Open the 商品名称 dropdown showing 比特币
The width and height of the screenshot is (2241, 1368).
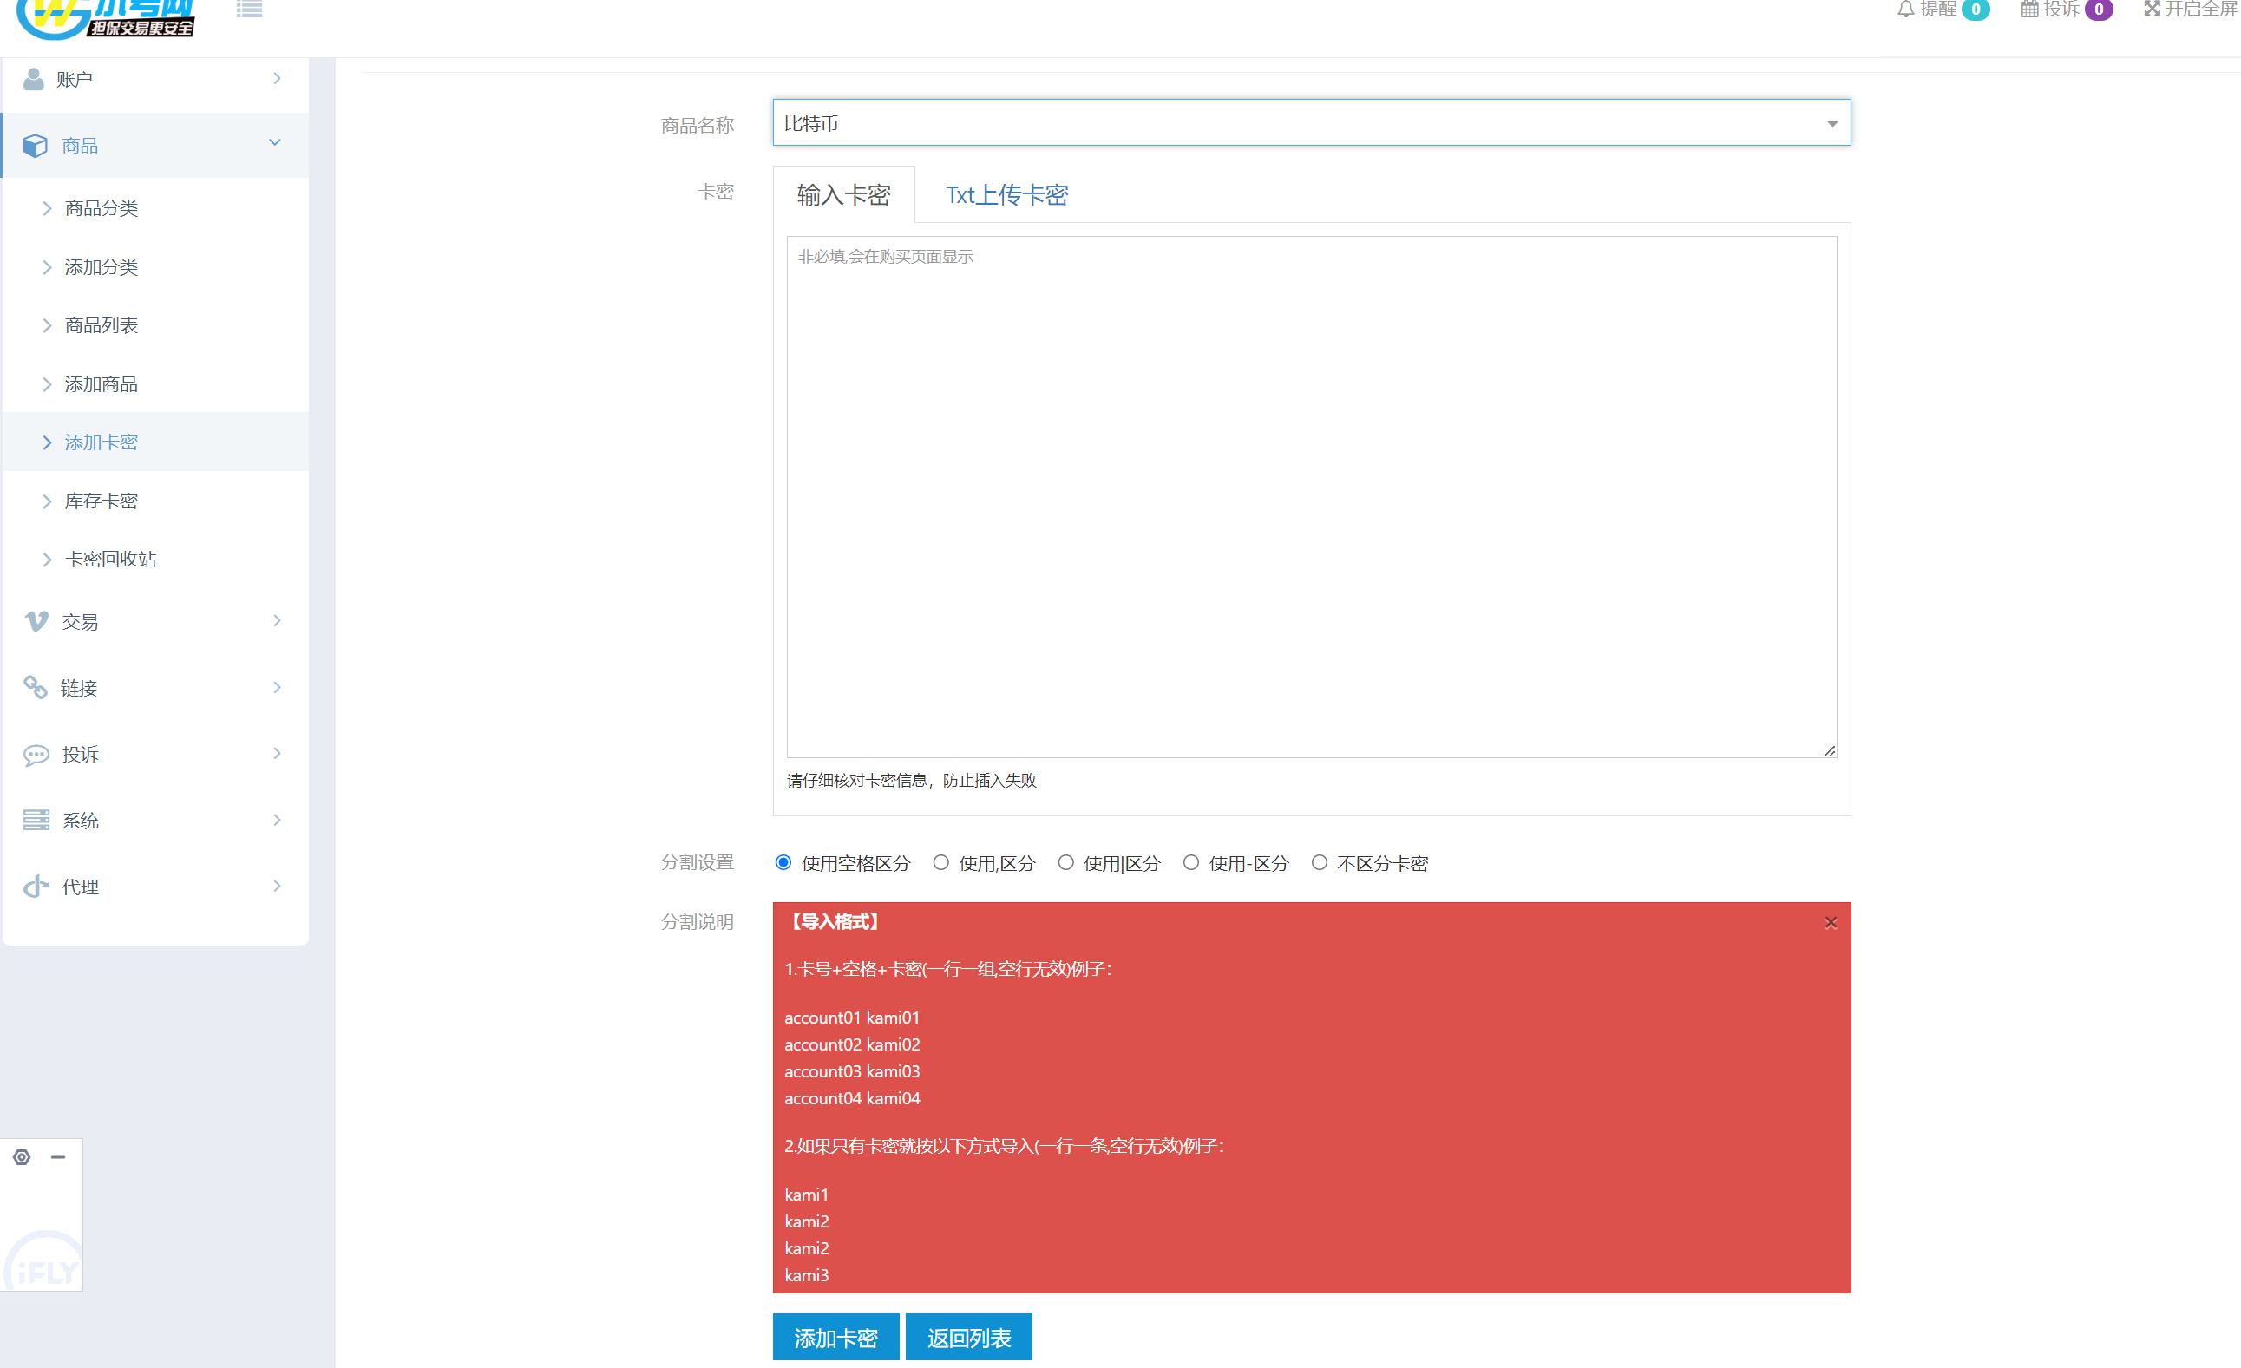pos(1311,123)
